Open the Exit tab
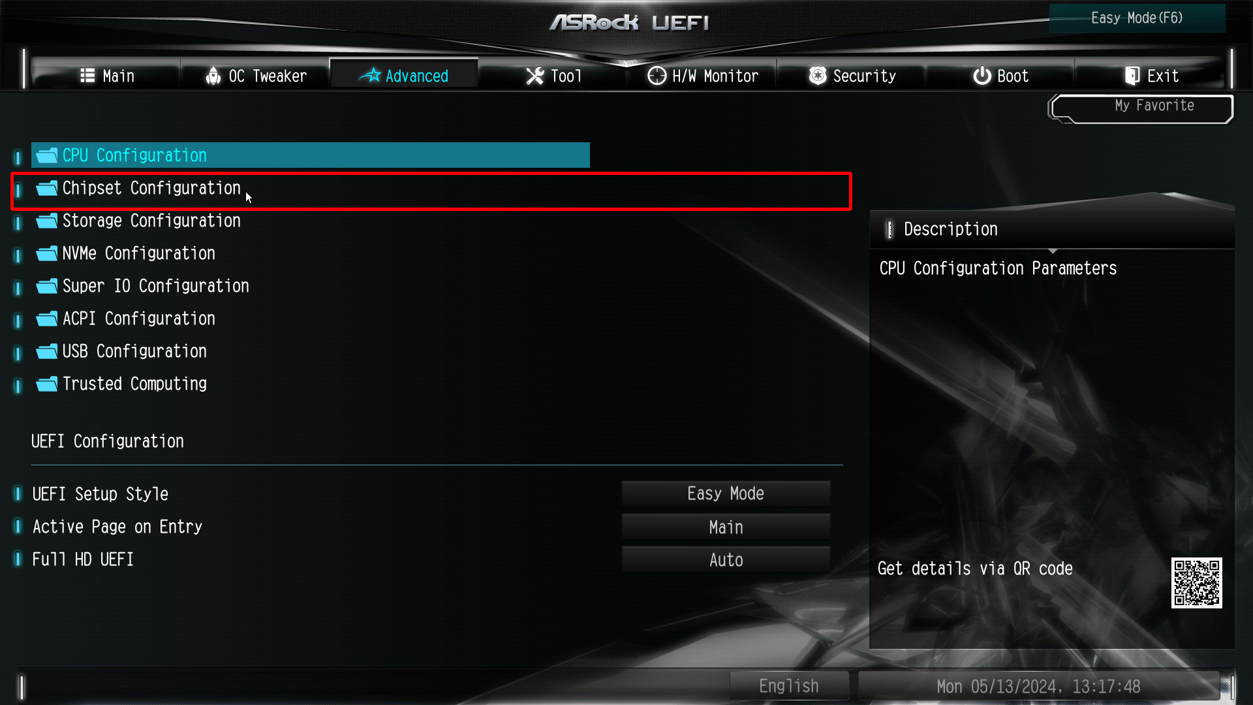Screen dimensions: 1253x705 click(1151, 76)
